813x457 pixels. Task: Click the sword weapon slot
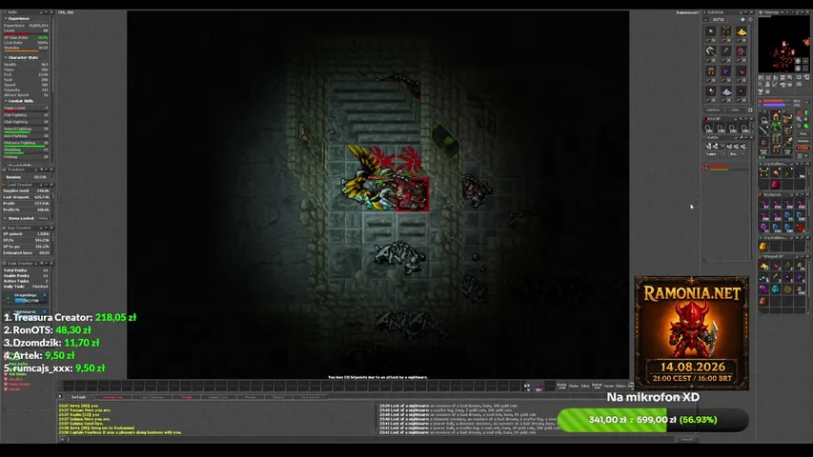click(x=763, y=130)
